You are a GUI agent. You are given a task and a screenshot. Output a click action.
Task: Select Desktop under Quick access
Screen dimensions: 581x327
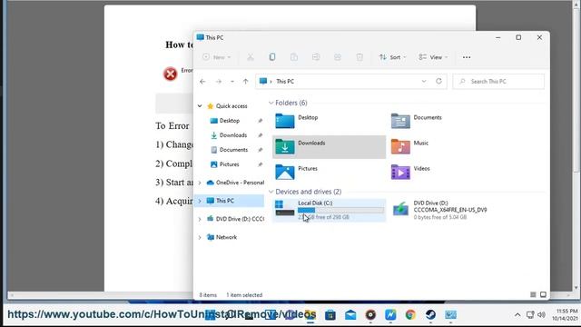point(230,121)
